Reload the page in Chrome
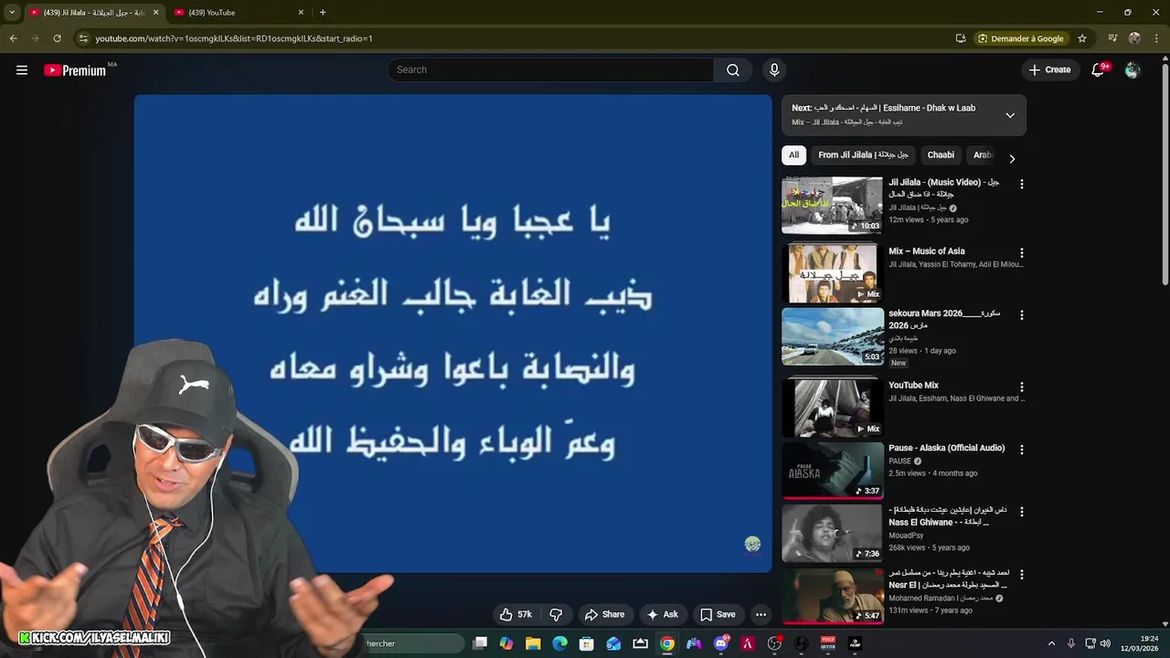The height and width of the screenshot is (658, 1170). pos(57,38)
